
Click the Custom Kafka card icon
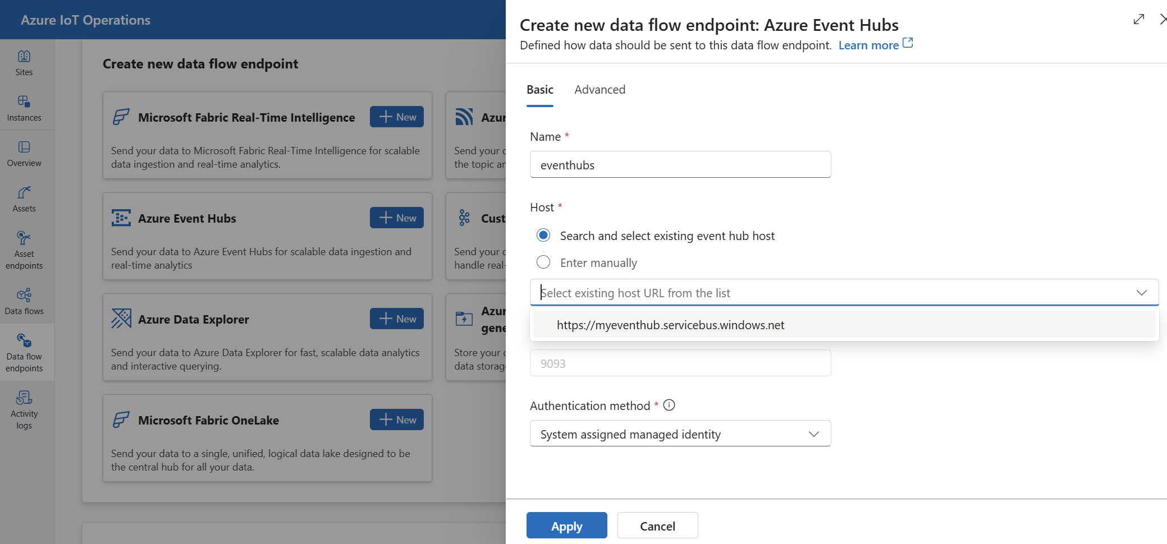[464, 218]
